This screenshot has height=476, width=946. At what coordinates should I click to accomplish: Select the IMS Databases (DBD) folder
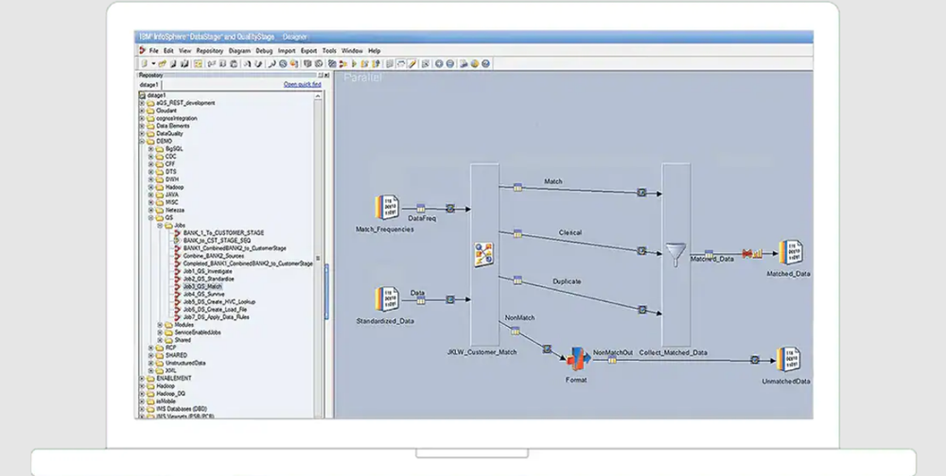(181, 409)
